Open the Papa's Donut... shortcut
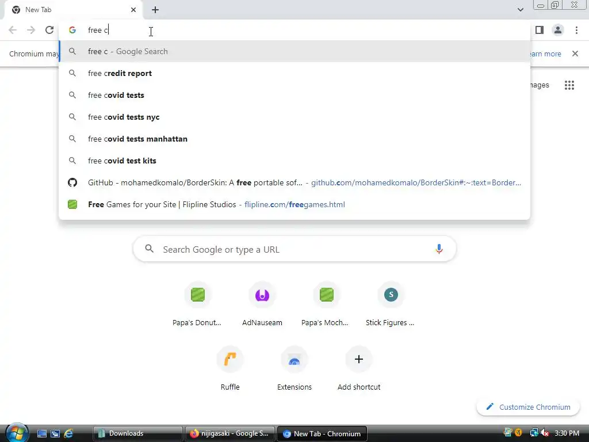Viewport: 589px width, 442px height. click(197, 305)
